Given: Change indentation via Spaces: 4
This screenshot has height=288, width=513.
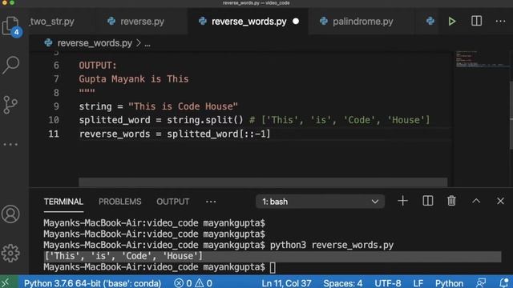Looking at the screenshot, I should 343,282.
